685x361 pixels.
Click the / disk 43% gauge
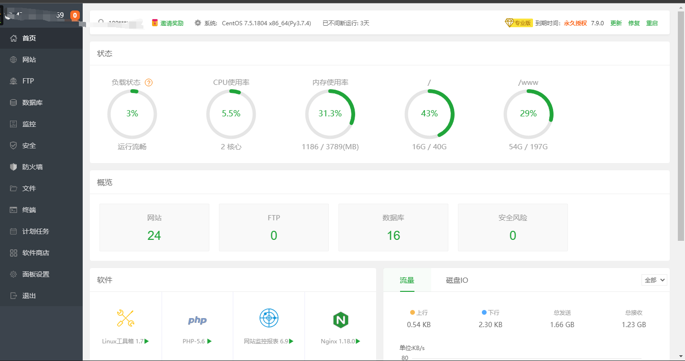429,114
